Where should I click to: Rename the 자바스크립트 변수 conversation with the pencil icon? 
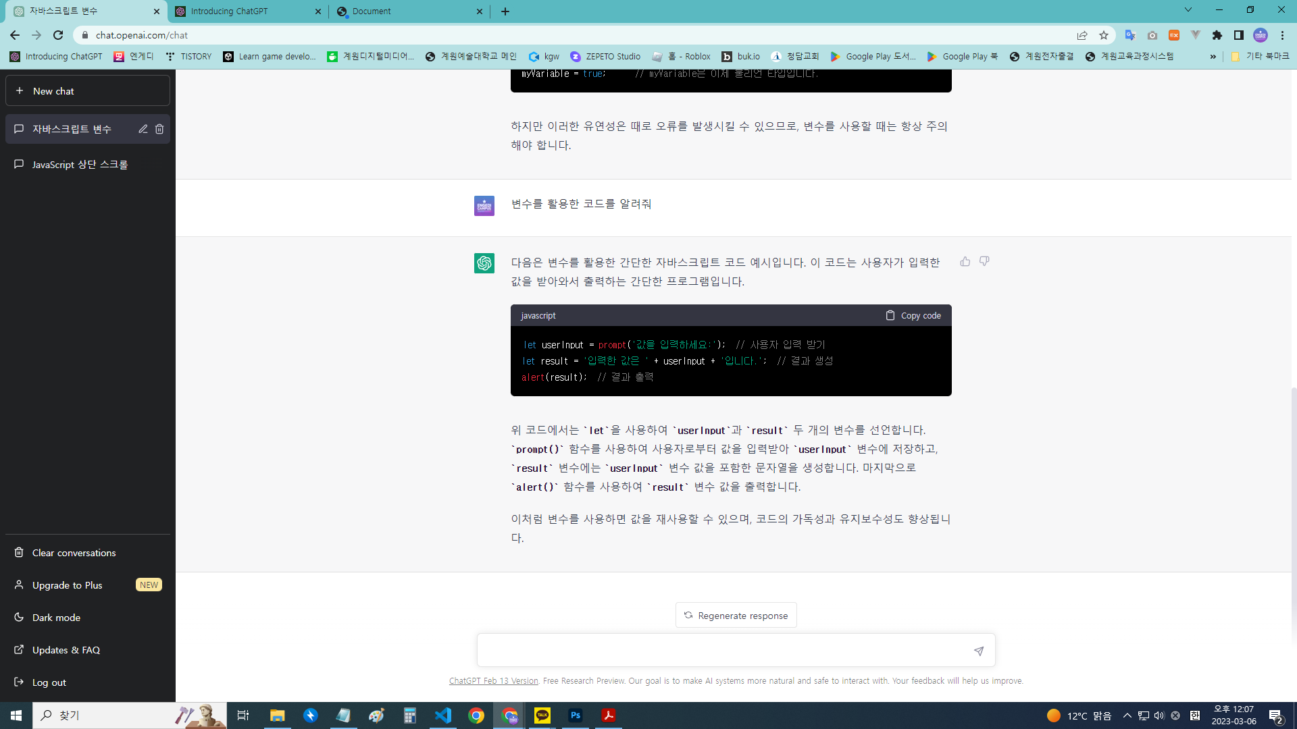click(143, 129)
